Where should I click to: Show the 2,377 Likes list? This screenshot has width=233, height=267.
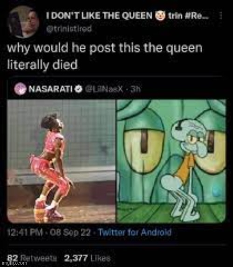88,259
